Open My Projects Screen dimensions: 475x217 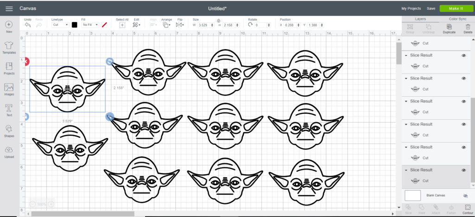411,8
